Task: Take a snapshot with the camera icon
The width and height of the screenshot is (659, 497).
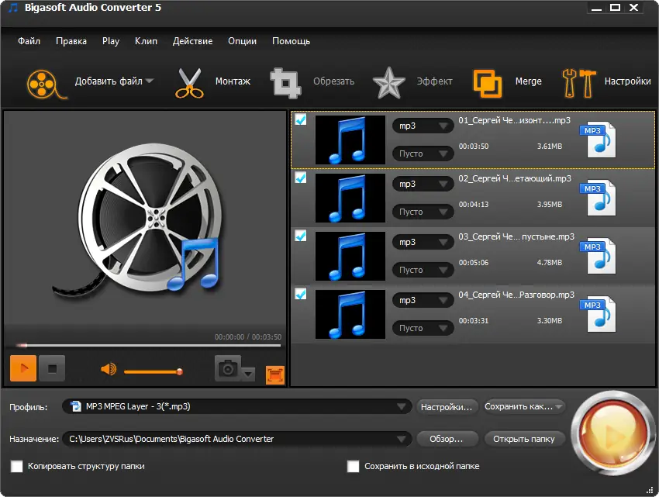Action: [228, 368]
